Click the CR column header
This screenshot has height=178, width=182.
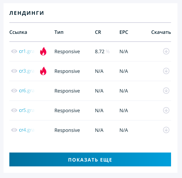(98, 32)
